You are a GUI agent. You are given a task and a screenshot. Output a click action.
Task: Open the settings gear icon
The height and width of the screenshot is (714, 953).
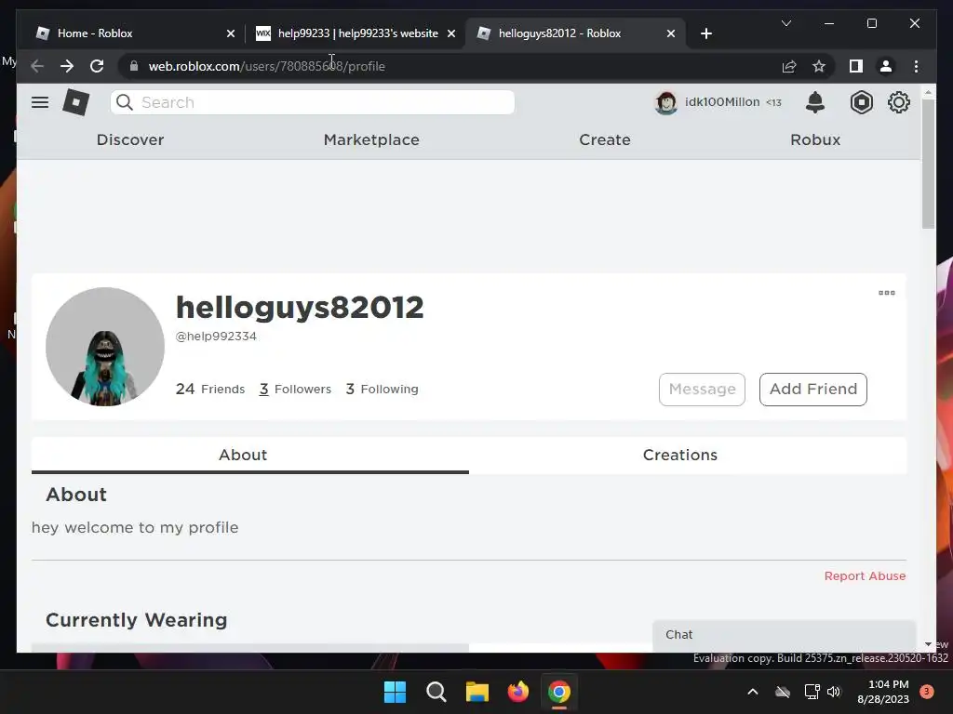click(898, 102)
